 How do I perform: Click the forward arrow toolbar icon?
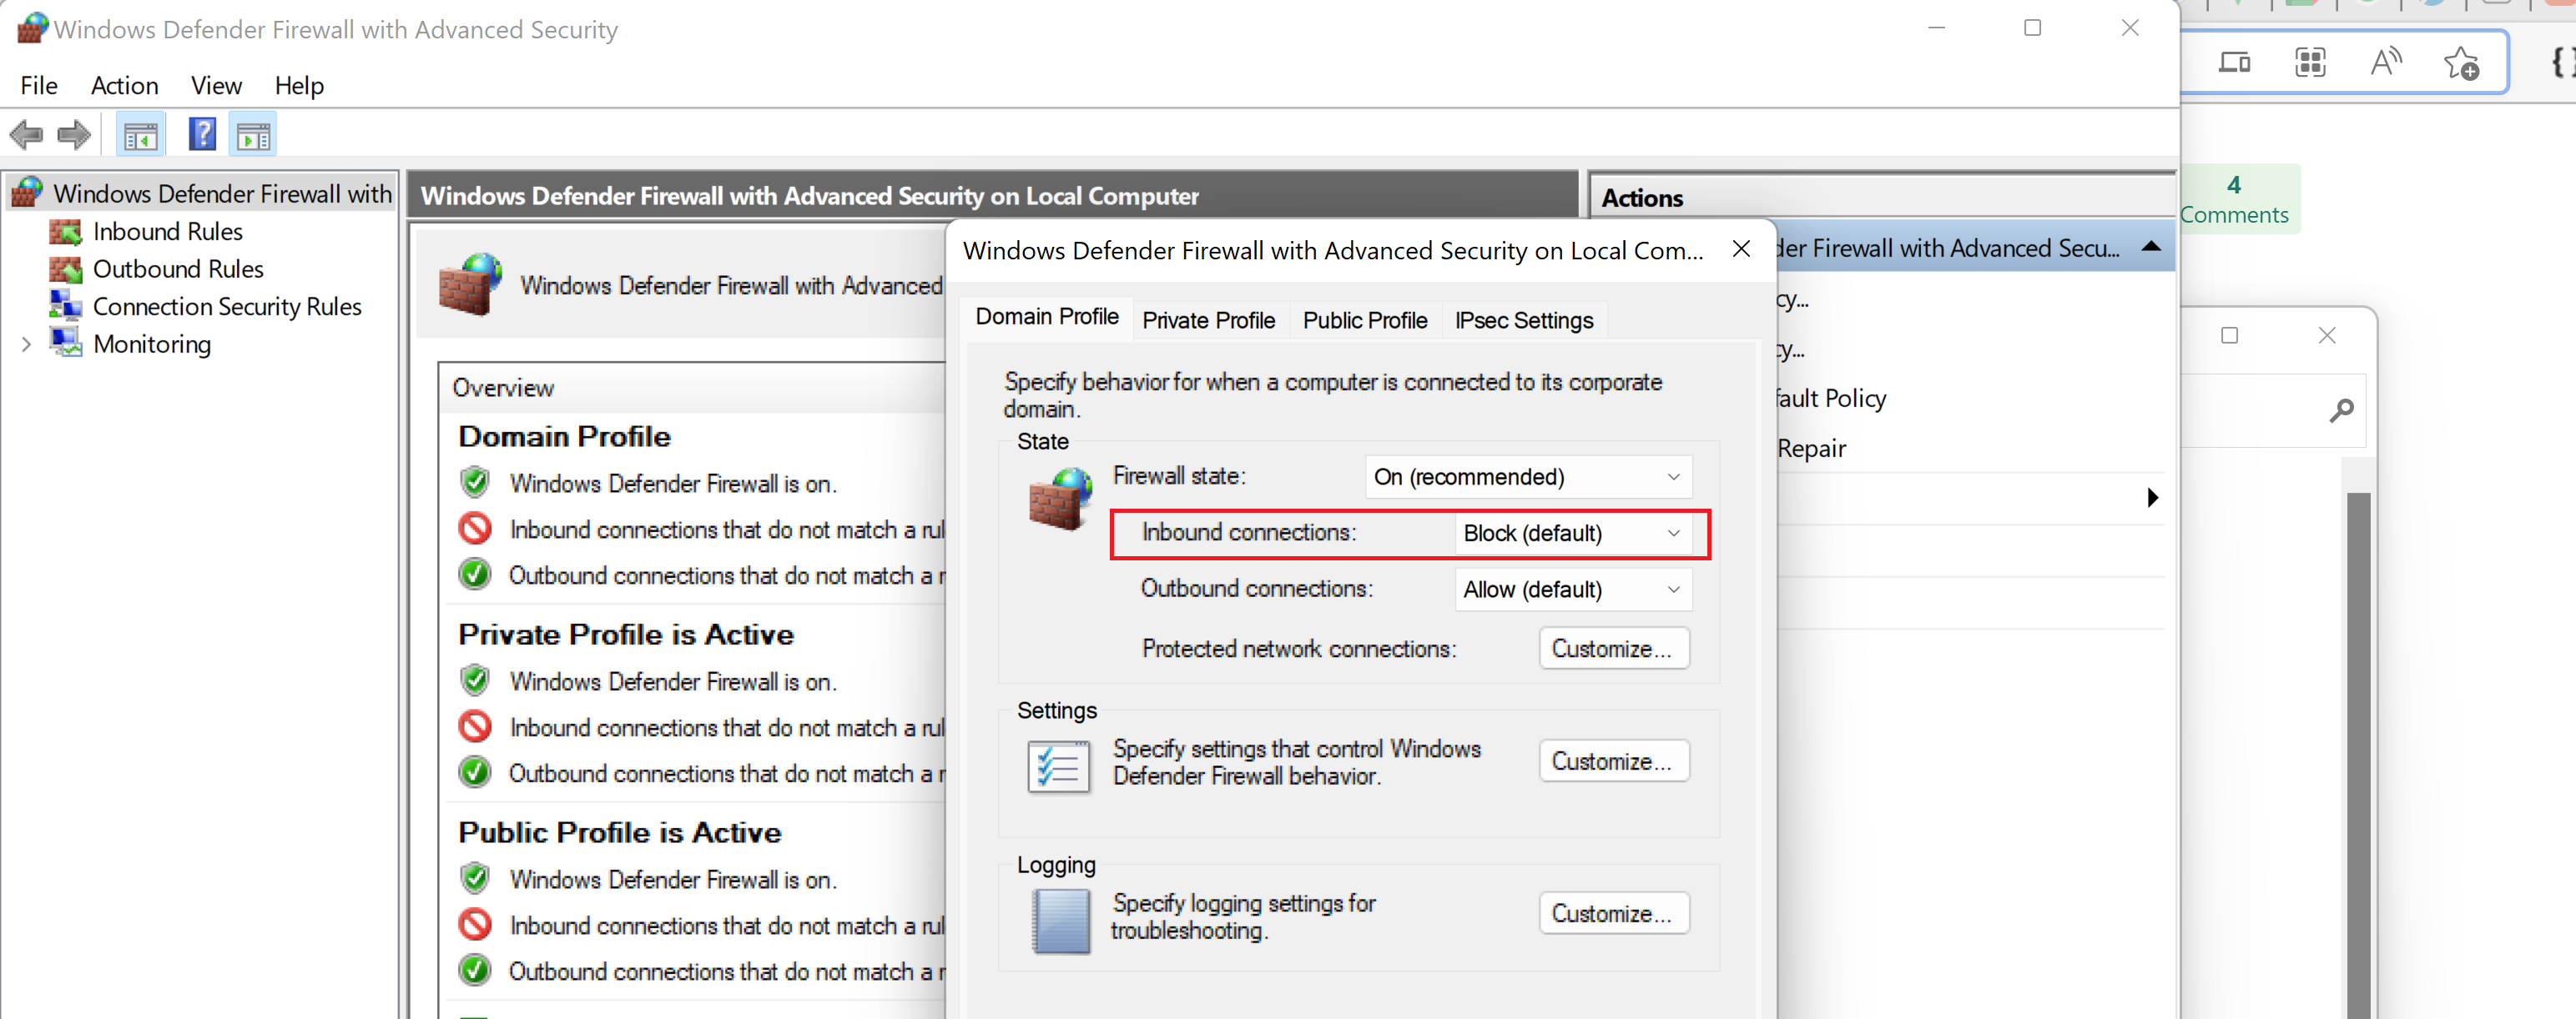pyautogui.click(x=74, y=134)
